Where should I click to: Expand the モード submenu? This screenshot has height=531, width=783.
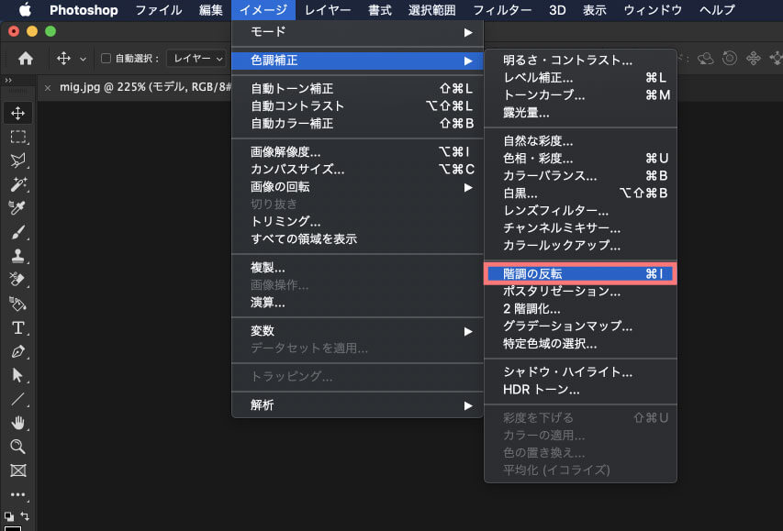(x=358, y=32)
